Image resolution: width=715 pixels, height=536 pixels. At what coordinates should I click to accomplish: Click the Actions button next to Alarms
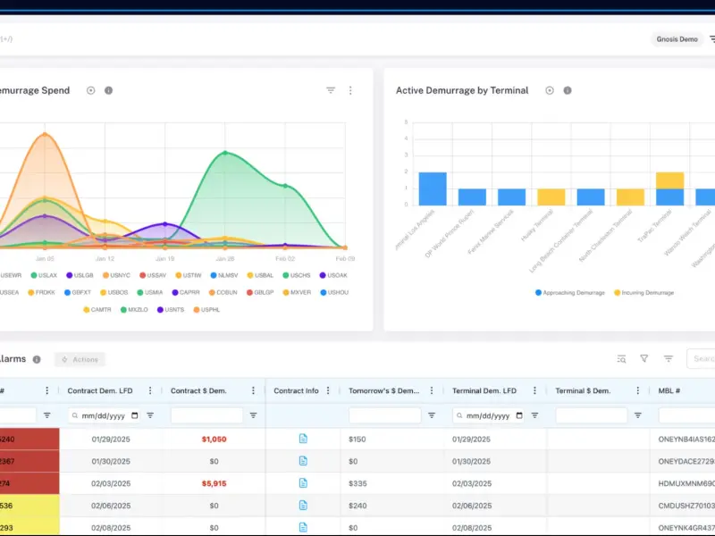click(80, 359)
